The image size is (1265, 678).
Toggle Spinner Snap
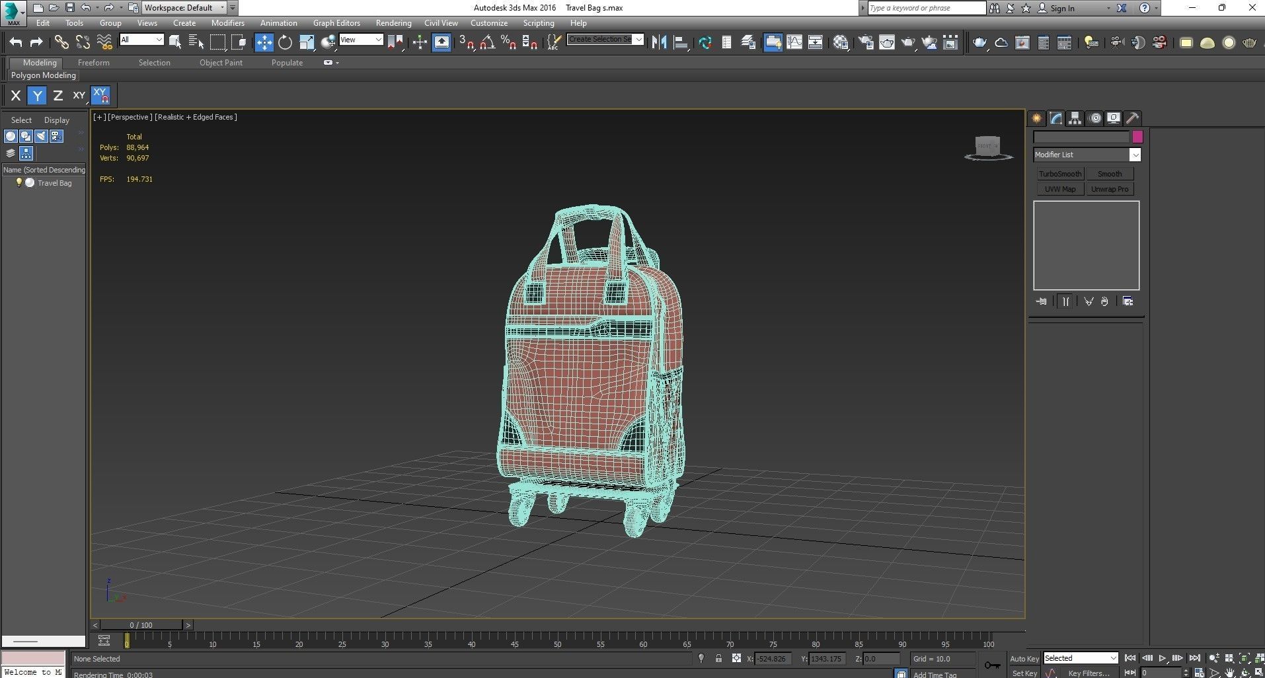(x=529, y=42)
